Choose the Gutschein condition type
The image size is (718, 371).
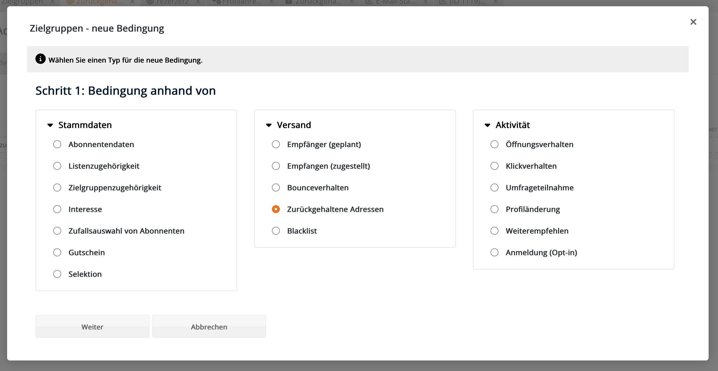pyautogui.click(x=57, y=252)
